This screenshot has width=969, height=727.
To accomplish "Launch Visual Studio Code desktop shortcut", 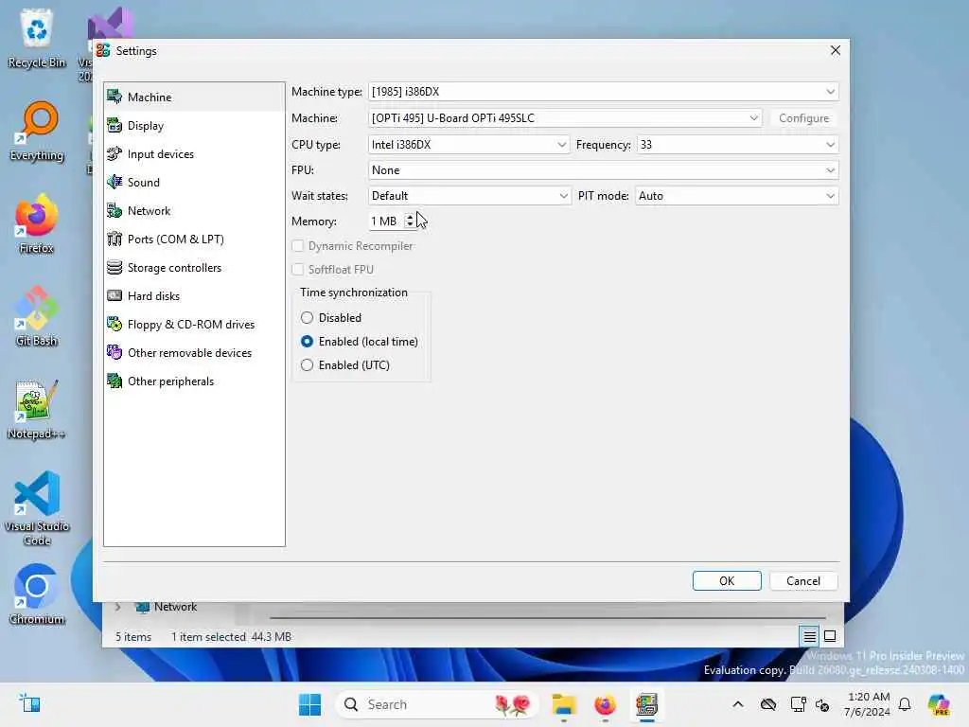I will 37,508.
